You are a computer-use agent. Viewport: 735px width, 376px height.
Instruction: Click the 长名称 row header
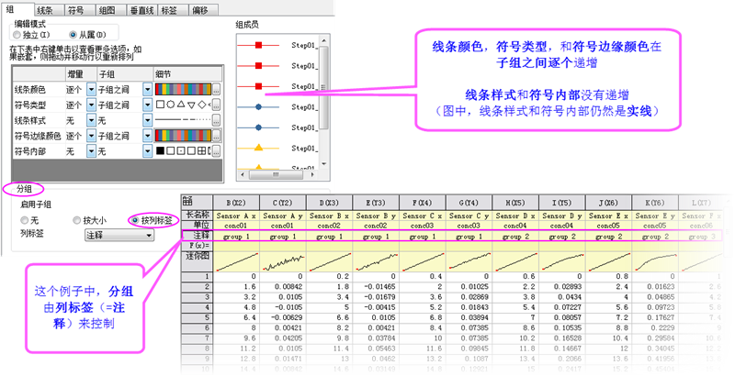pyautogui.click(x=197, y=216)
